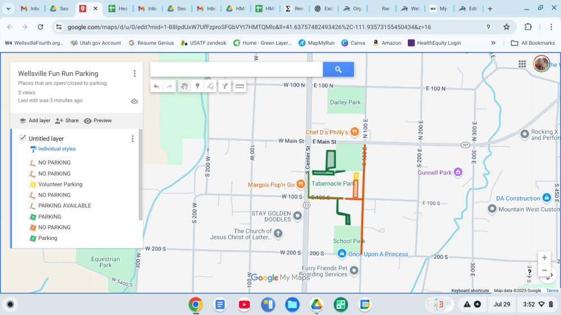Image resolution: width=561 pixels, height=315 pixels.
Task: Click the Furry Friends Pet Boarding marker
Action: pos(354,270)
